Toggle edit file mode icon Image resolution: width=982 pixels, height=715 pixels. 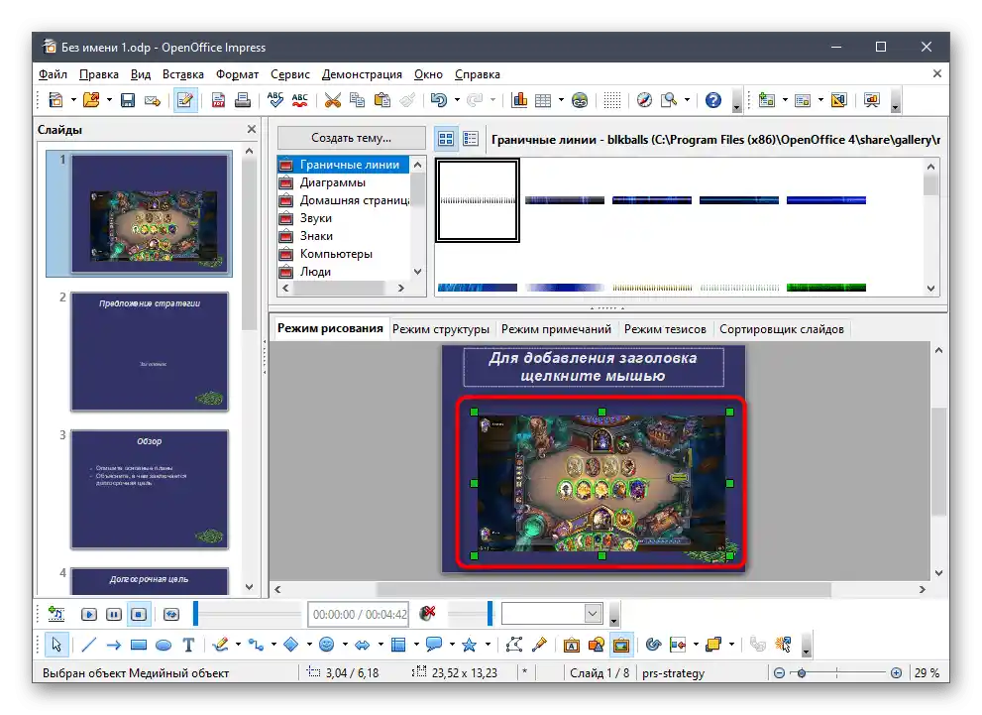point(184,100)
